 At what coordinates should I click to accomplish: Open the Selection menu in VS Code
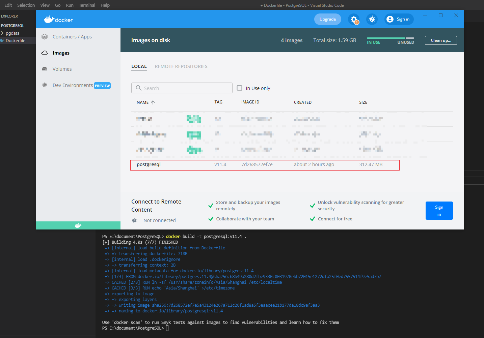[26, 5]
